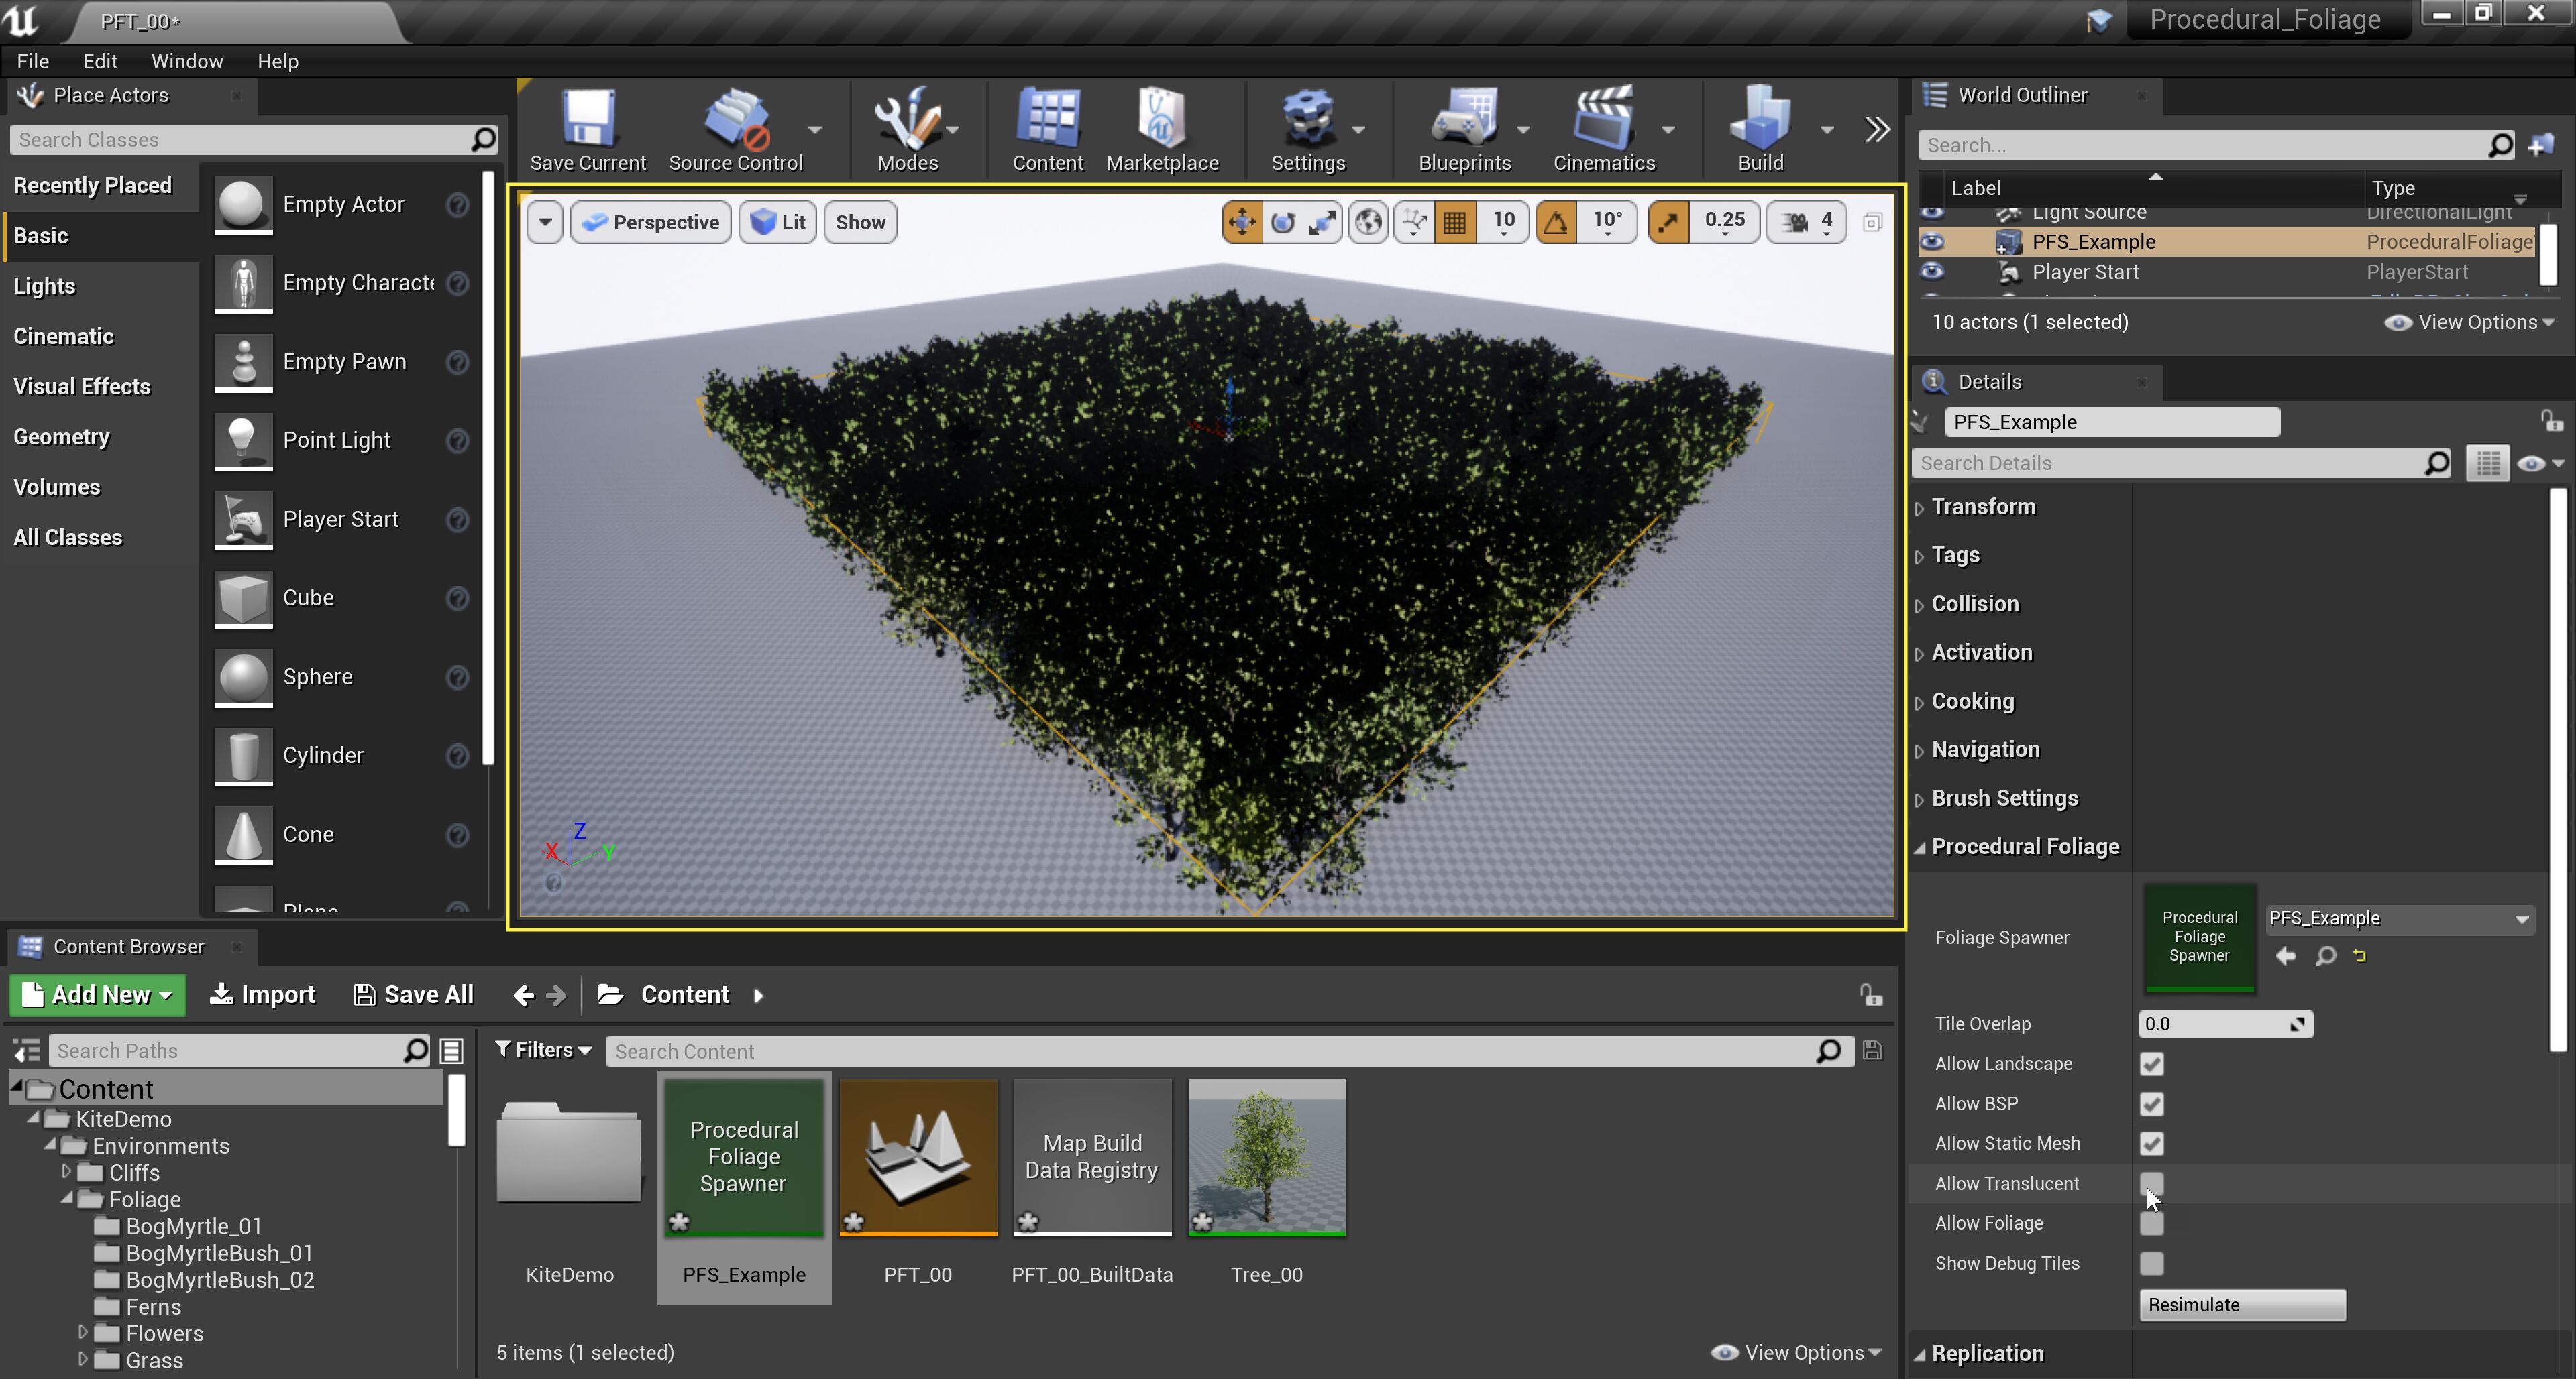
Task: Hide PFS_Example actor via eye icon
Action: (1932, 242)
